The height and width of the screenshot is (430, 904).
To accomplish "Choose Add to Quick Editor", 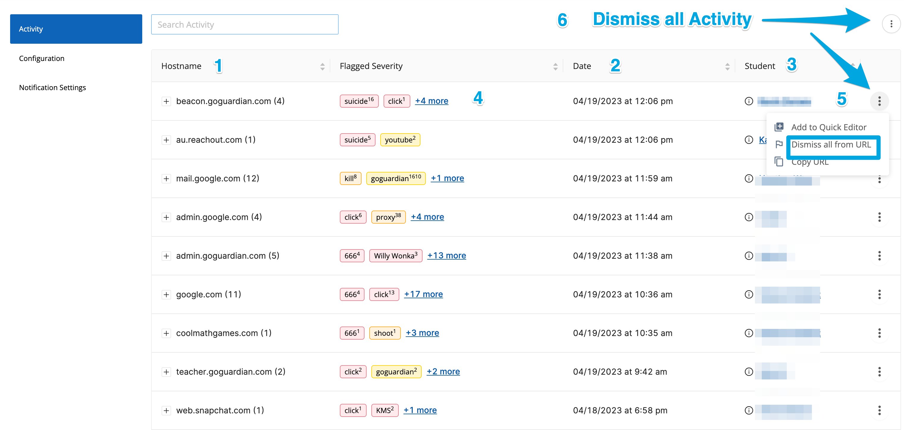I will point(828,127).
